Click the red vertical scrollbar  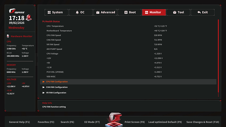point(218,56)
